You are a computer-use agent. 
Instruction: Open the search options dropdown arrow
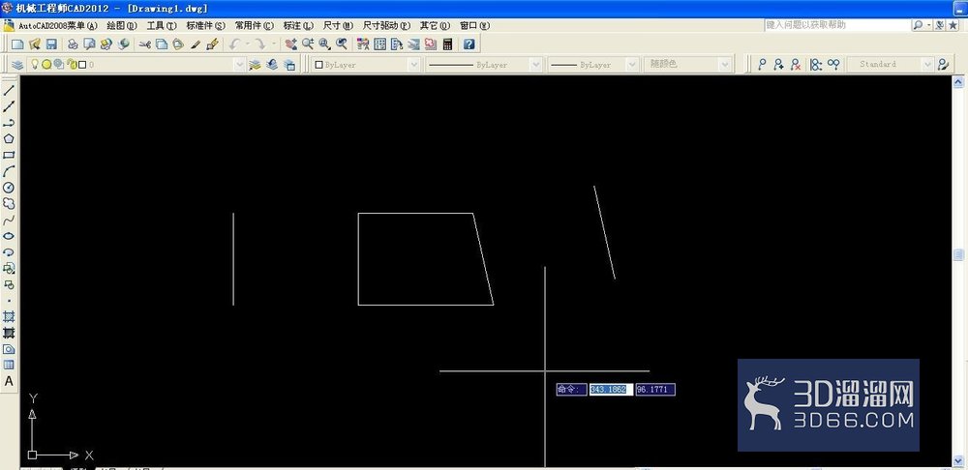coord(928,25)
